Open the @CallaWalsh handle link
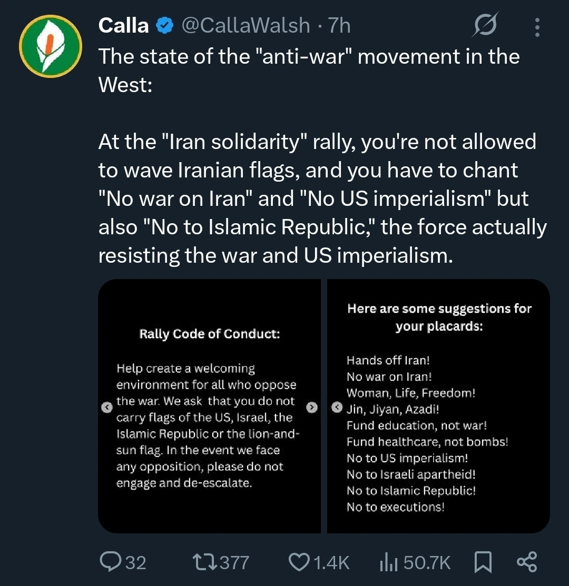The image size is (569, 586). click(x=246, y=25)
